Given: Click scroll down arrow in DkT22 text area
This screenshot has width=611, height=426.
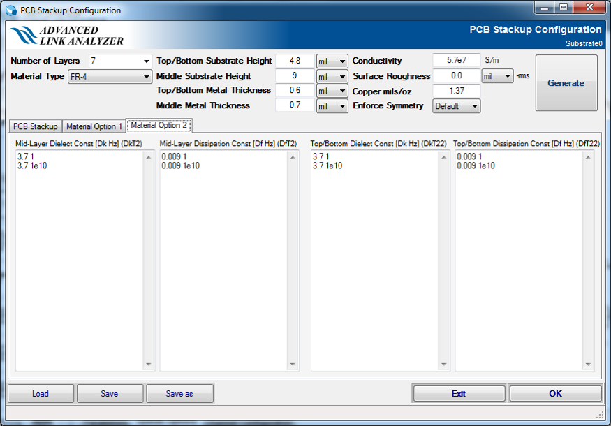Looking at the screenshot, I should point(444,364).
